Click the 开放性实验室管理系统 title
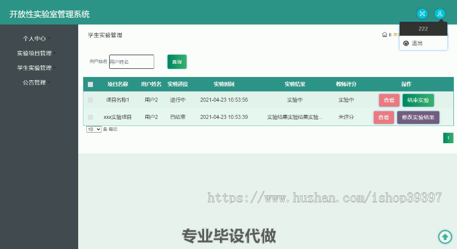The width and height of the screenshot is (457, 249). coord(50,14)
